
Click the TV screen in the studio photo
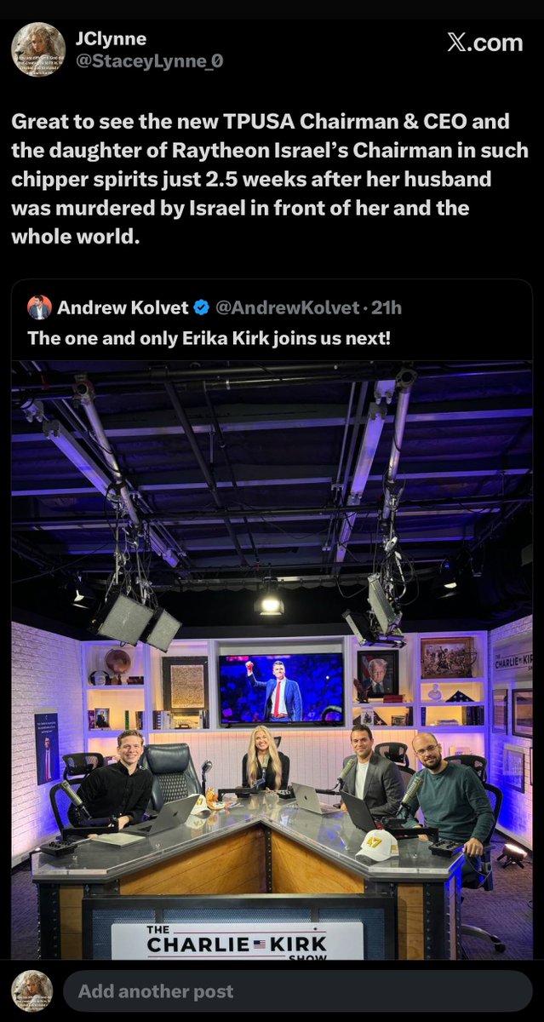click(x=282, y=689)
